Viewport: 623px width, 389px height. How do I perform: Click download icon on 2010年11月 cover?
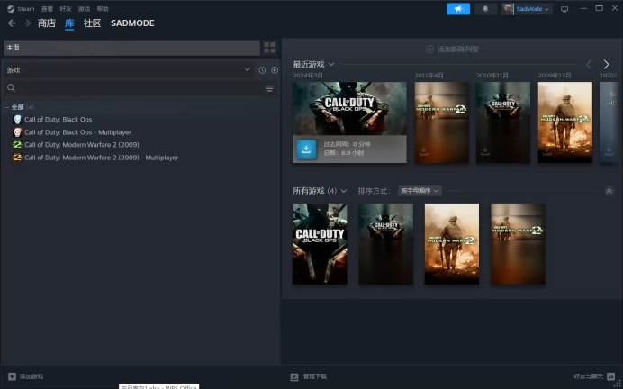pyautogui.click(x=485, y=151)
